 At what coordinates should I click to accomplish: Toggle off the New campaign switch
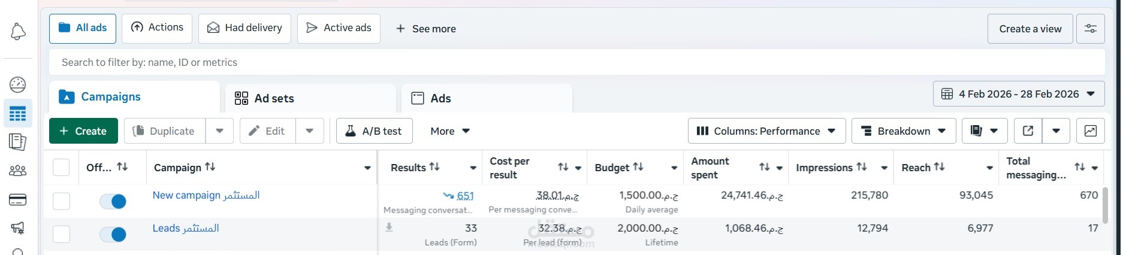tap(113, 202)
